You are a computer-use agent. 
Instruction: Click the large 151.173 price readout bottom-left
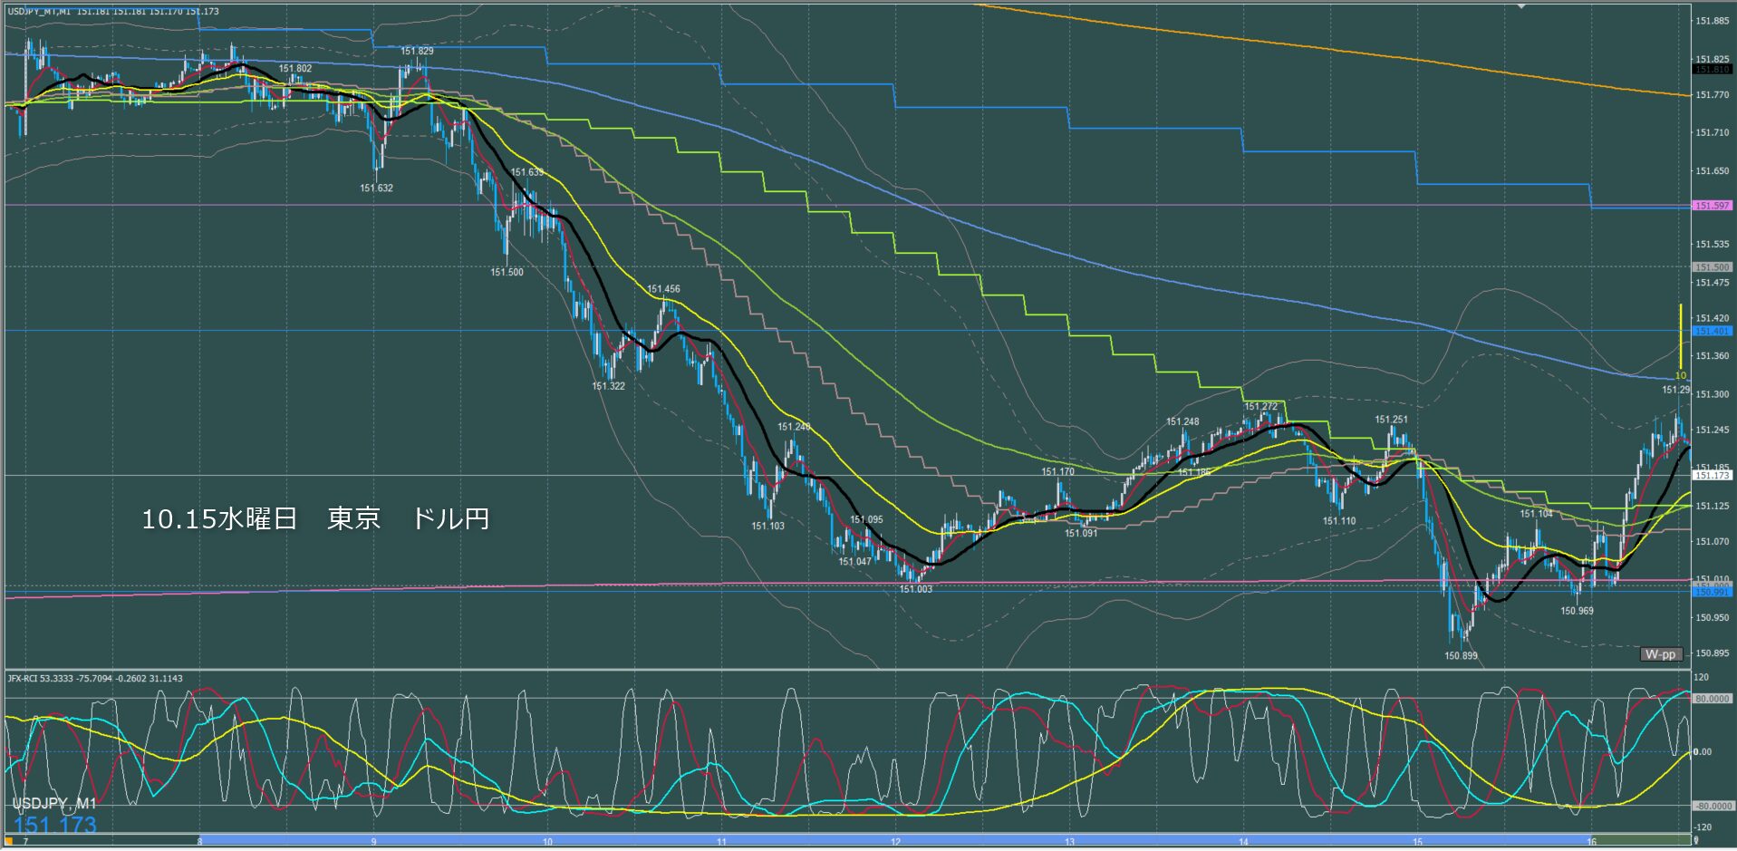54,825
